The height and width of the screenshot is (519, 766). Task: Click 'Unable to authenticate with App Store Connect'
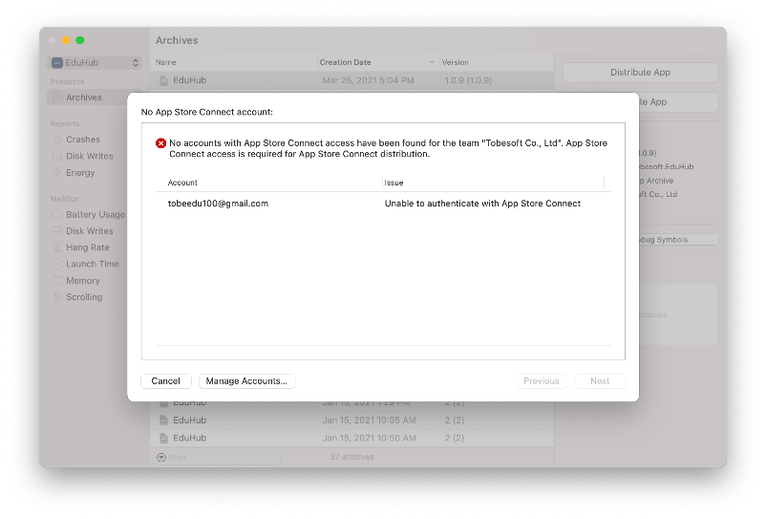tap(482, 204)
